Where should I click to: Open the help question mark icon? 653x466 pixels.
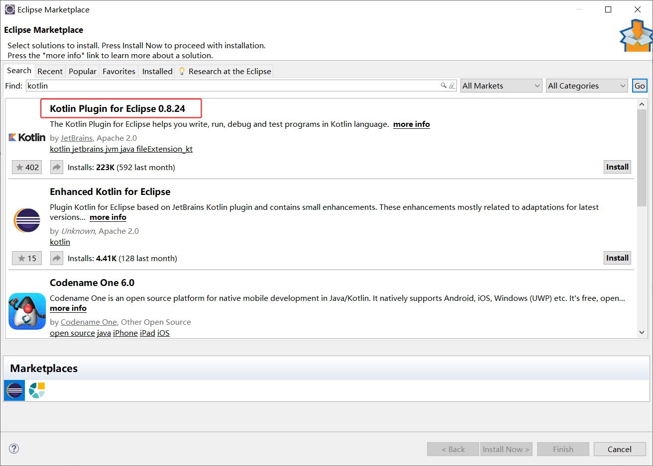(x=14, y=449)
